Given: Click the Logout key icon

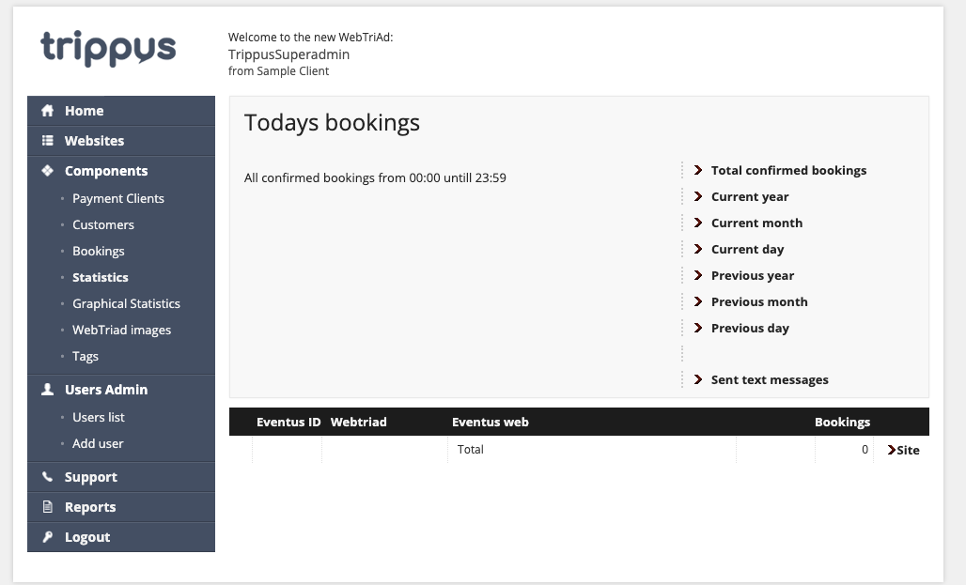Looking at the screenshot, I should point(47,537).
